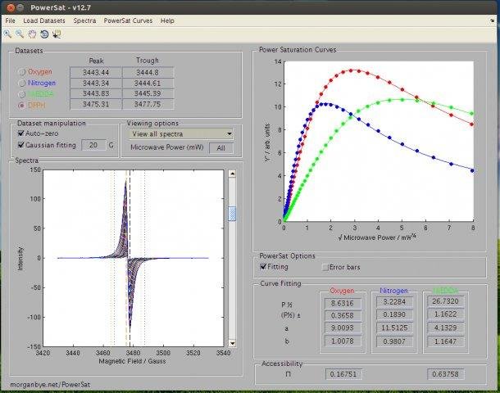This screenshot has width=500, height=393.
Task: Click the Oxygen accessibility value 0.16751
Action: point(343,374)
